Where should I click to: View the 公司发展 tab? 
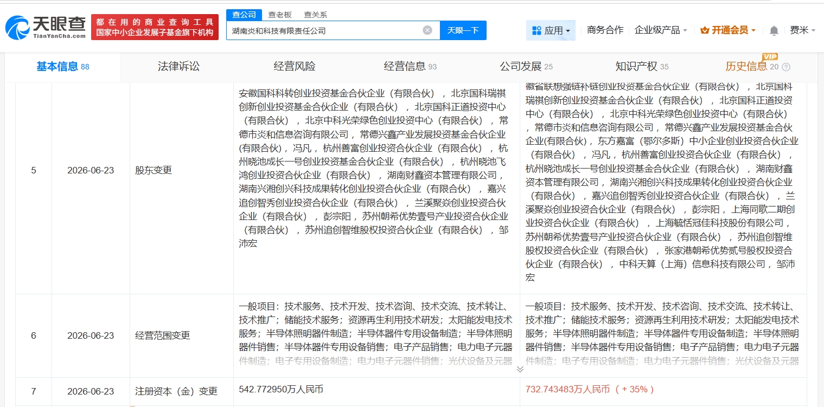[526, 67]
